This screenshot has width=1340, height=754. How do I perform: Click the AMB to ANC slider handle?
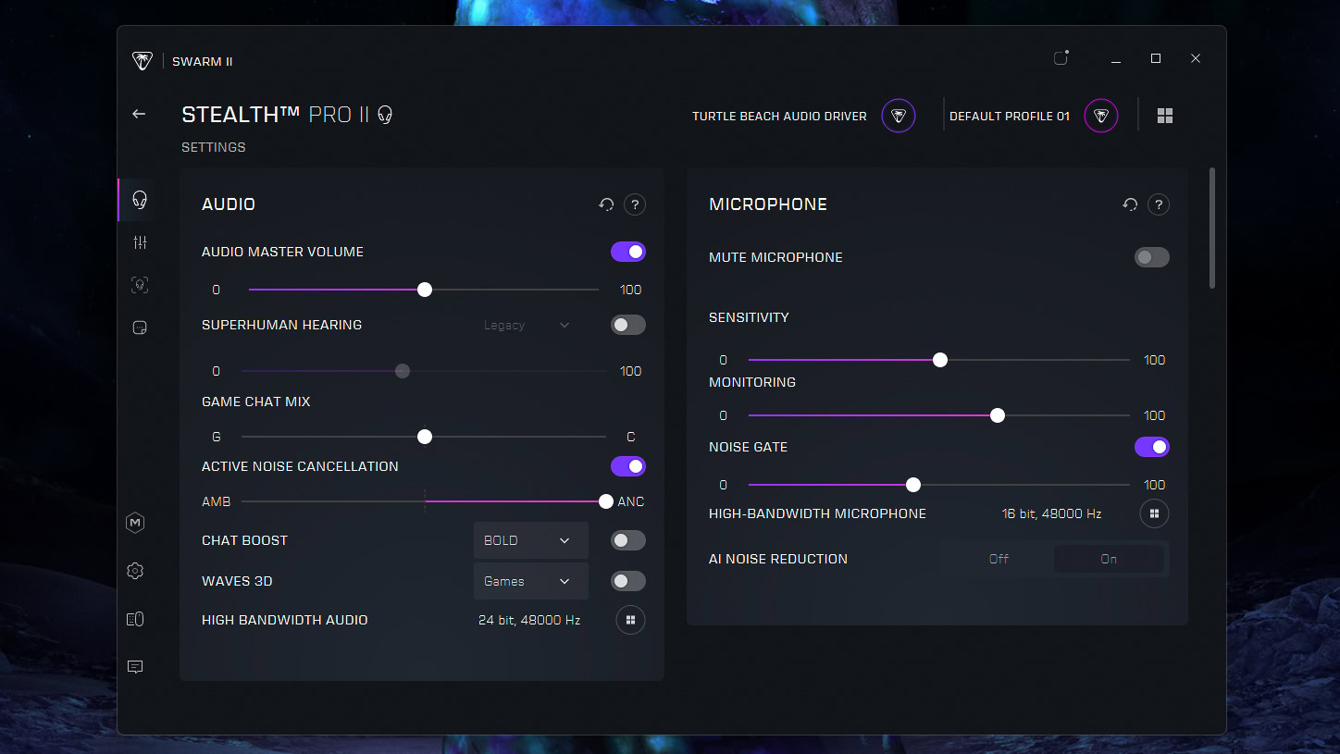pos(606,501)
